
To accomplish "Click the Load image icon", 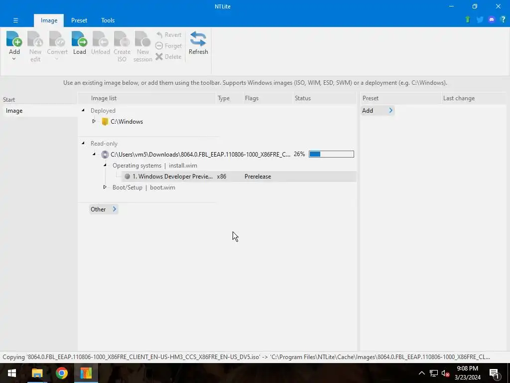I will [x=79, y=39].
